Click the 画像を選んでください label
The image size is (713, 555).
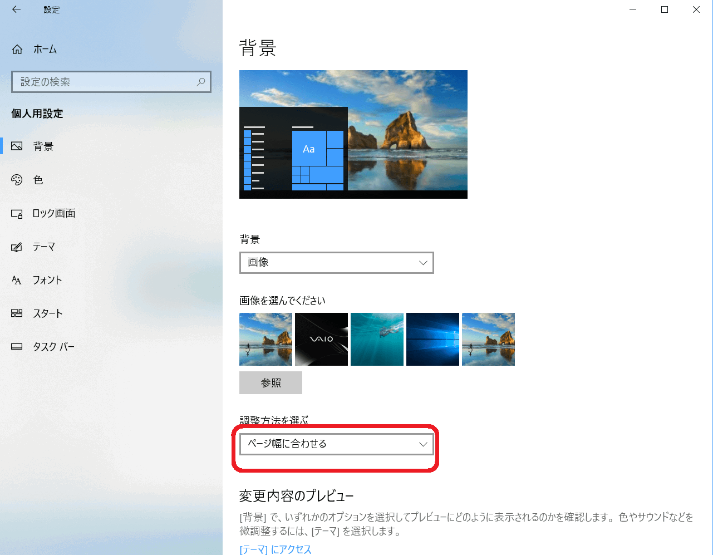pos(282,301)
